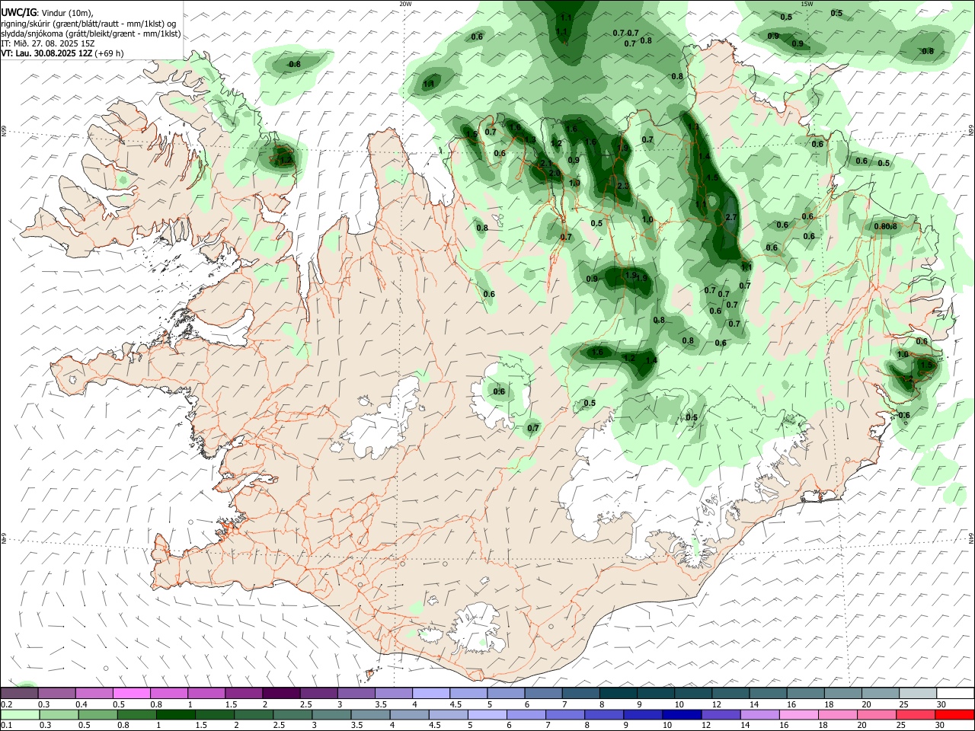
Task: Click the medium green swatch between 0.5 and 0.8 in the lower legend
Action: [x=97, y=714]
